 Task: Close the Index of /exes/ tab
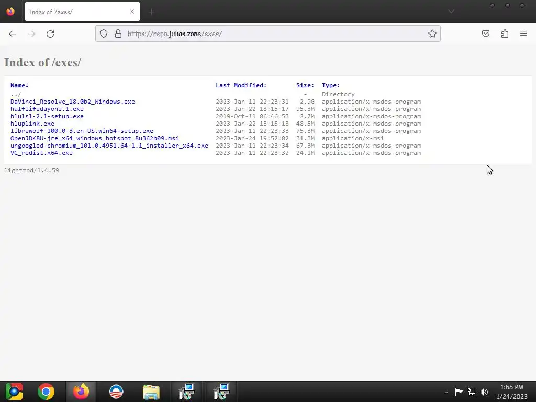[131, 12]
